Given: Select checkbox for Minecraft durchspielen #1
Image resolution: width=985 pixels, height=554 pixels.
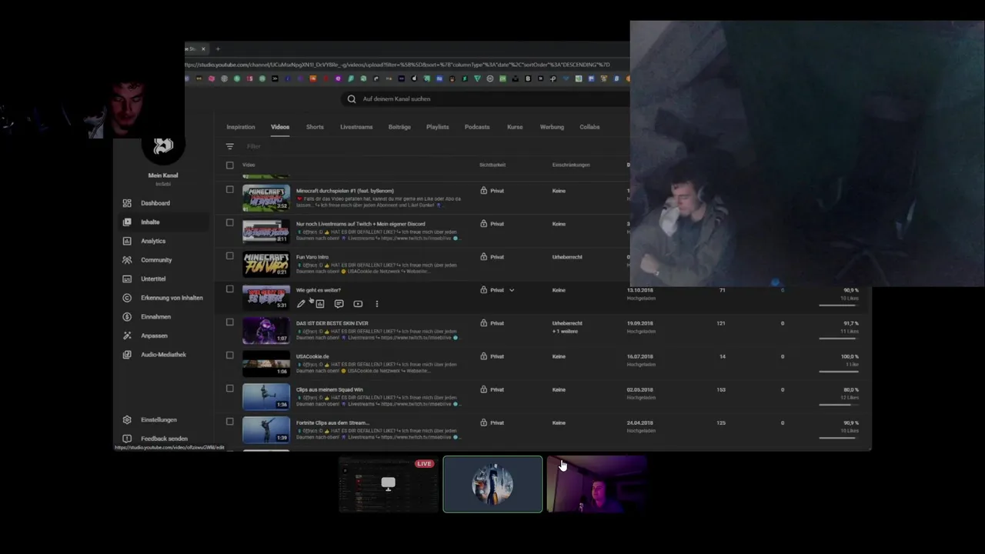Looking at the screenshot, I should point(229,189).
